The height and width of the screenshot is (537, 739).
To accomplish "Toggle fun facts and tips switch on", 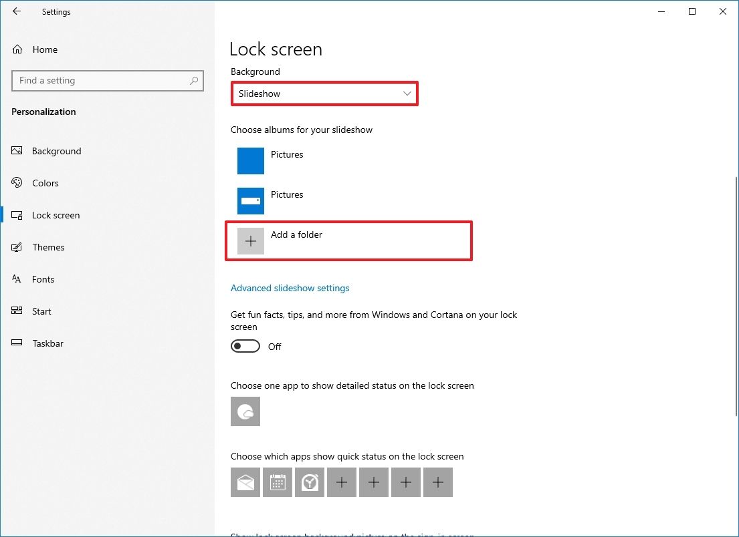I will 245,346.
